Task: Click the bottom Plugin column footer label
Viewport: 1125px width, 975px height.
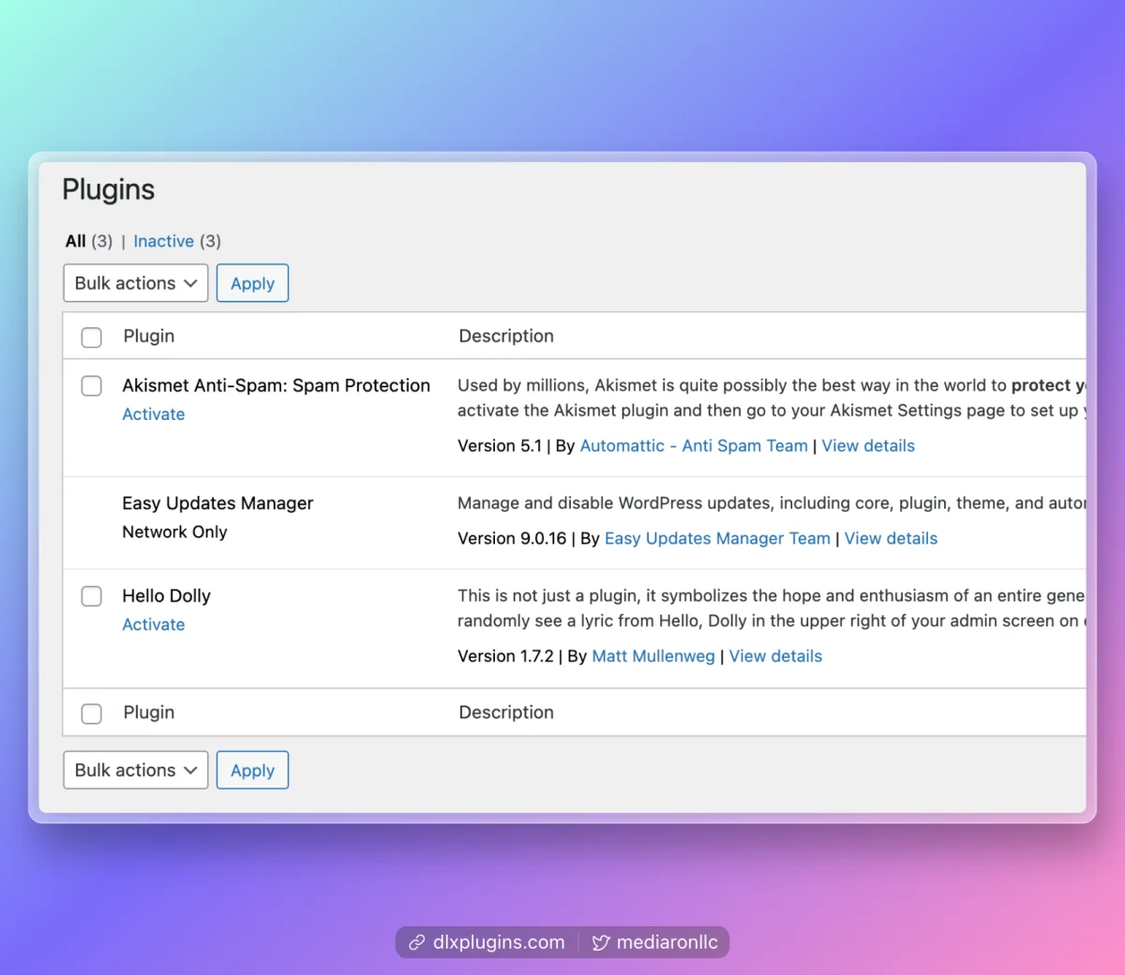Action: [x=149, y=712]
